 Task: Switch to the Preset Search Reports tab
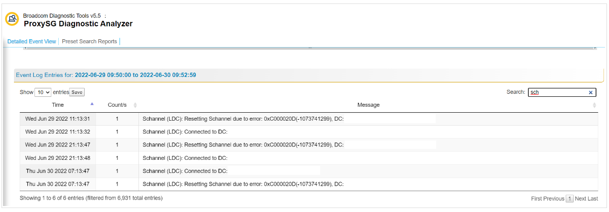click(x=89, y=42)
